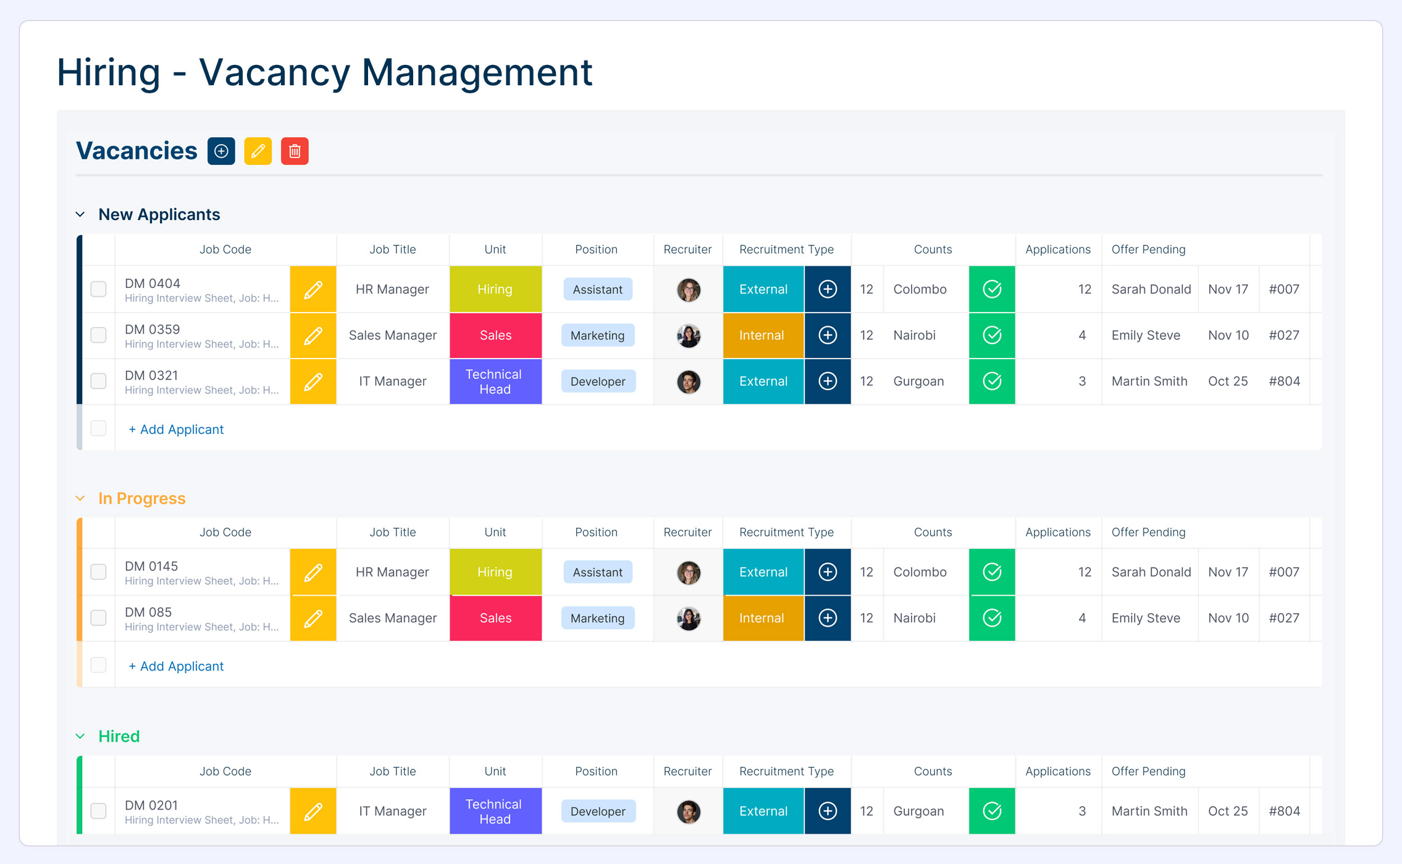Viewport: 1402px width, 864px height.
Task: Click the red delete trash icon
Action: pyautogui.click(x=295, y=151)
